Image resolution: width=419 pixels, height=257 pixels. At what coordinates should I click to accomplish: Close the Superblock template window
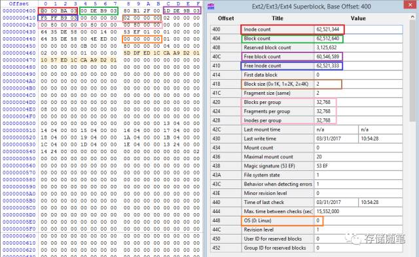pos(410,5)
